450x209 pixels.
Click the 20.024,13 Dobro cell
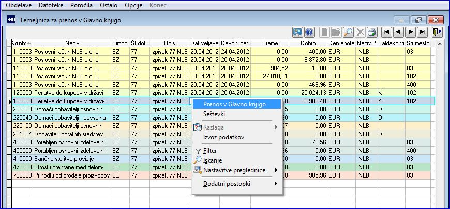[x=308, y=93]
